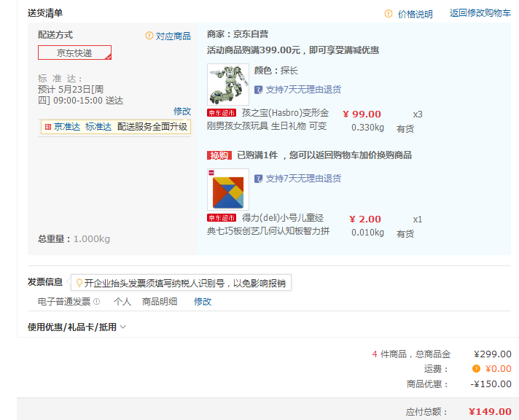Click the info icon beside 电子普通发票
The height and width of the screenshot is (420, 519).
(96, 302)
